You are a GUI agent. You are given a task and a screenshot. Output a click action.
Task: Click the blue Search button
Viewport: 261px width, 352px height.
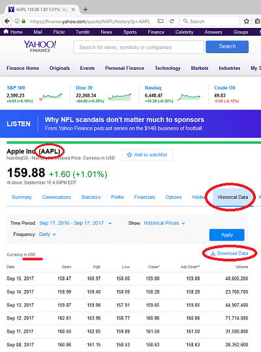[x=227, y=46]
